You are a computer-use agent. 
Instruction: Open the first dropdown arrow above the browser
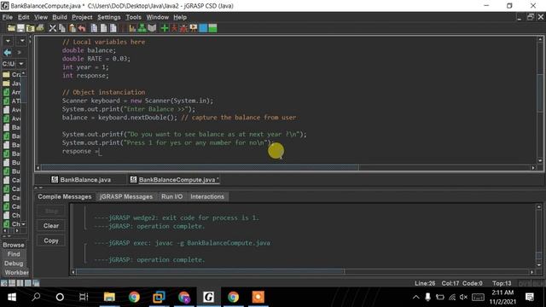[8, 41]
